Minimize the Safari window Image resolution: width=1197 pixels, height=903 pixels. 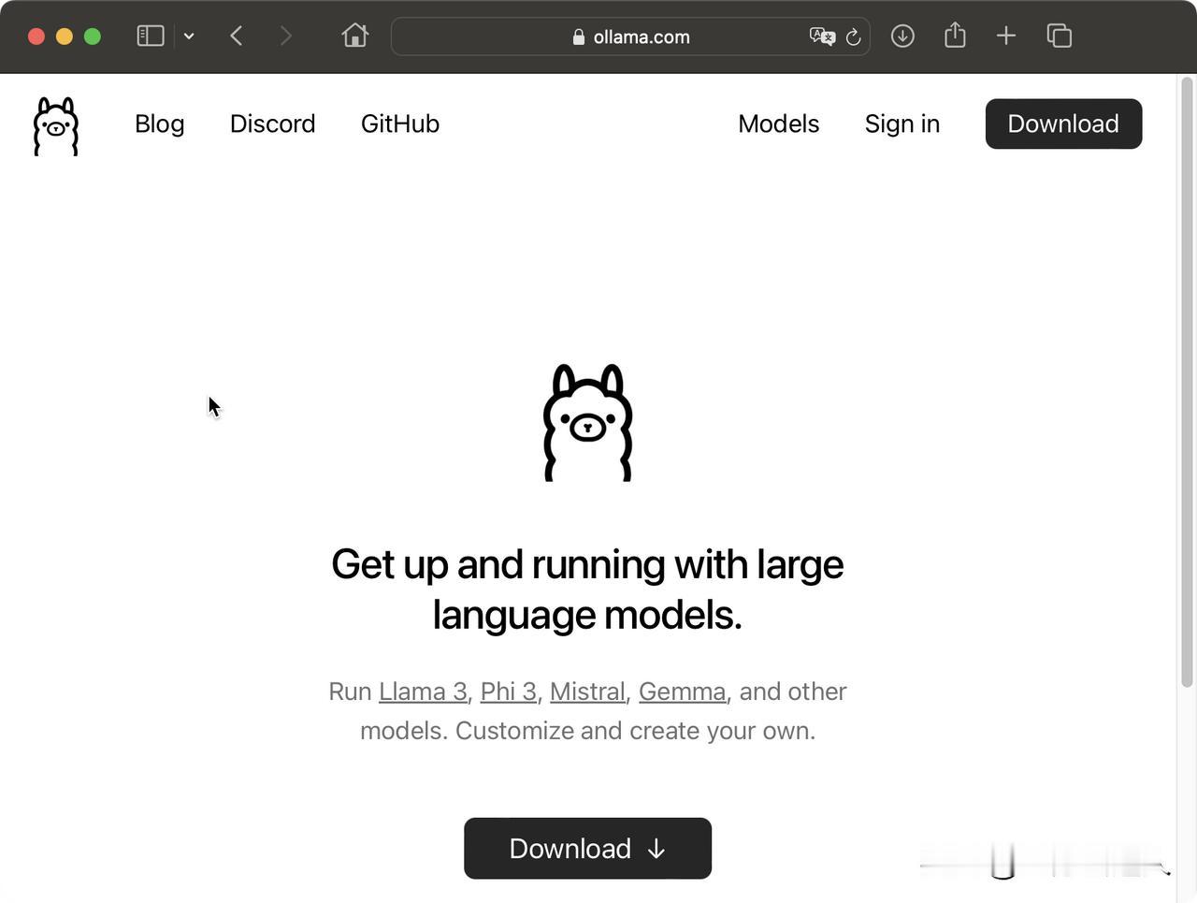(x=65, y=36)
